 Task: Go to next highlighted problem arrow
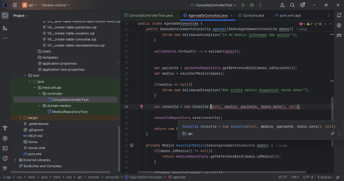331,24
